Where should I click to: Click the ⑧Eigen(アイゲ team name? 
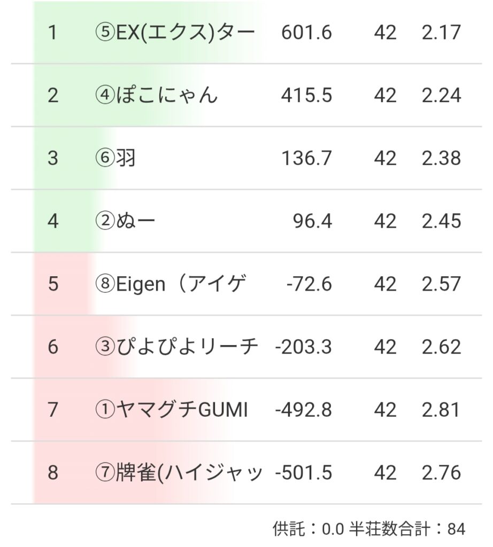[171, 284]
